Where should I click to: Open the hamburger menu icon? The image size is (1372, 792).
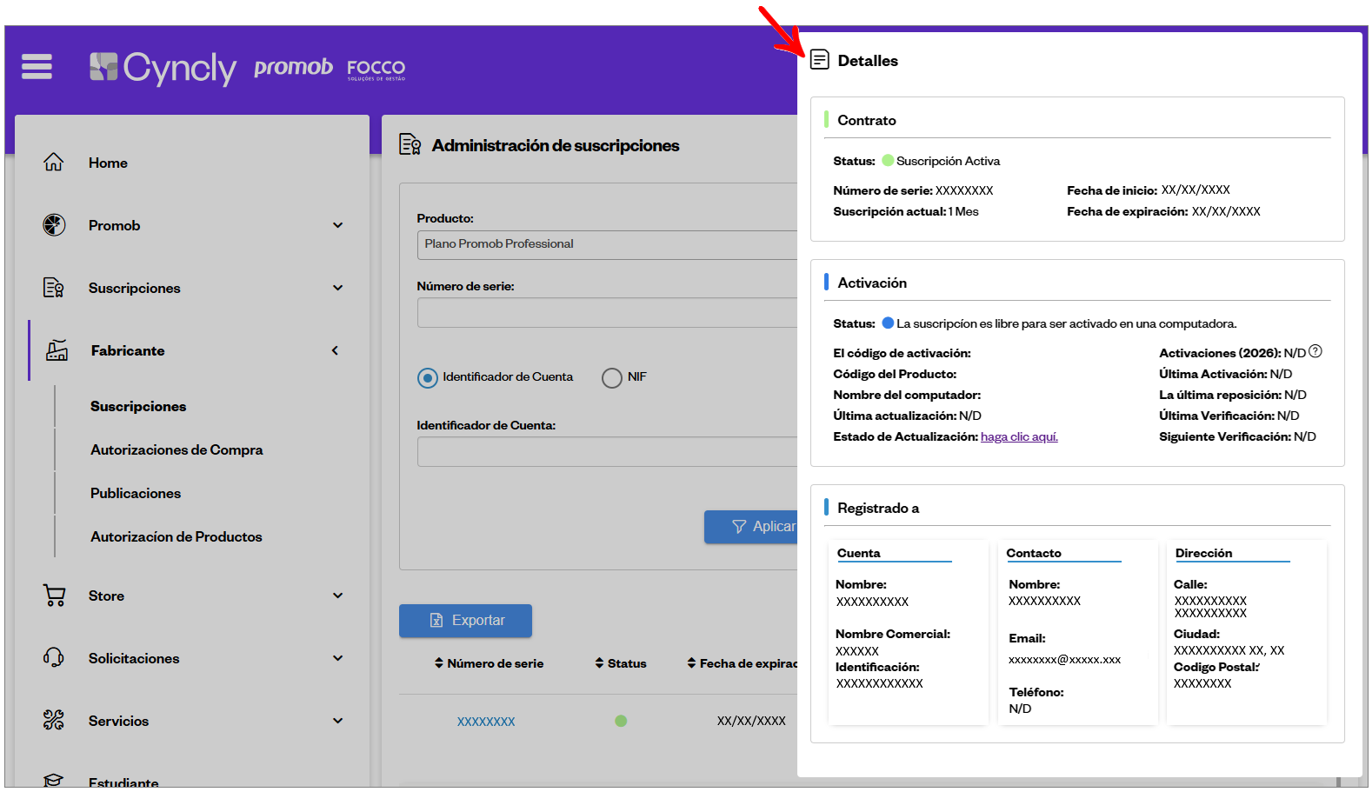point(37,66)
